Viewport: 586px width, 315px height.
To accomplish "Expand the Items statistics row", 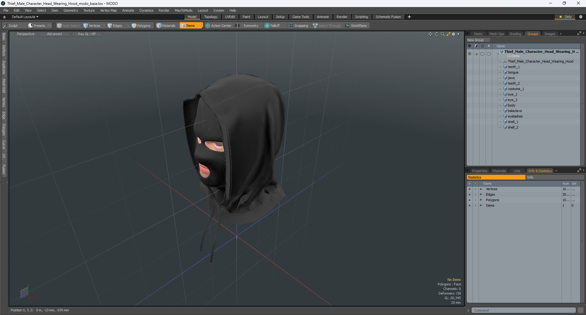I will click(x=481, y=206).
